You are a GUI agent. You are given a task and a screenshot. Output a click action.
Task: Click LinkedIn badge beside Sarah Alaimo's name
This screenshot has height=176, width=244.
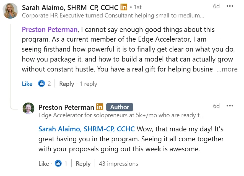(124, 7)
